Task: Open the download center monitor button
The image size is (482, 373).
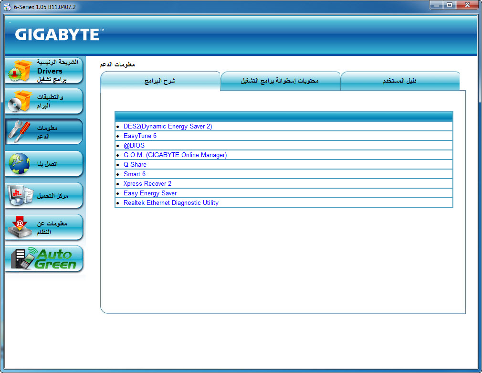Action: (x=44, y=195)
